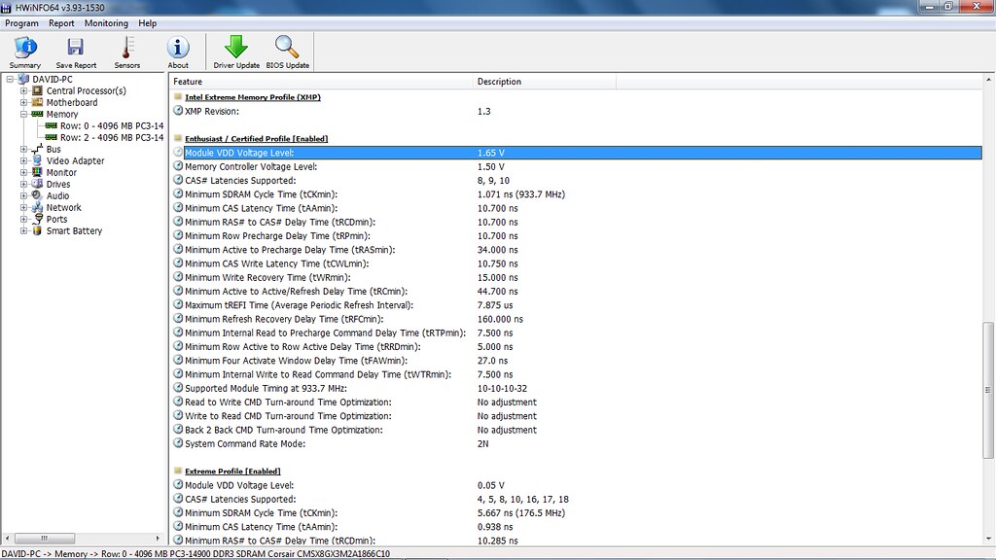996x560 pixels.
Task: Select Memory Controller Voltage Level row
Action: coord(577,166)
